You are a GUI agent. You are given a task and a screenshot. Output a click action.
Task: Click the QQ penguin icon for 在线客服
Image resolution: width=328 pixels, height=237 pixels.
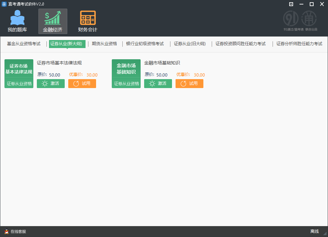(x=6, y=231)
